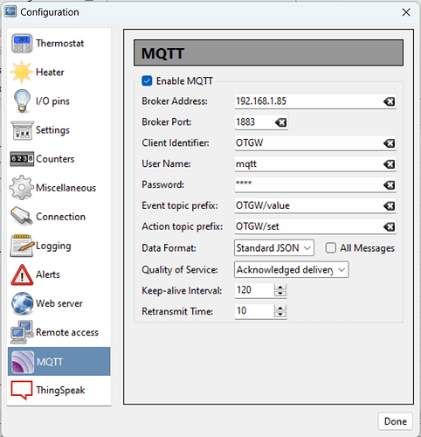Clear the Client Identifier field

click(389, 143)
